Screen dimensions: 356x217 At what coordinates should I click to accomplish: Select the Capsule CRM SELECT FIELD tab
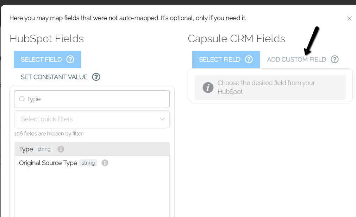226,59
